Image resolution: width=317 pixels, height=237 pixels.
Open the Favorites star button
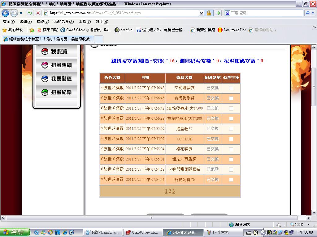13,30
